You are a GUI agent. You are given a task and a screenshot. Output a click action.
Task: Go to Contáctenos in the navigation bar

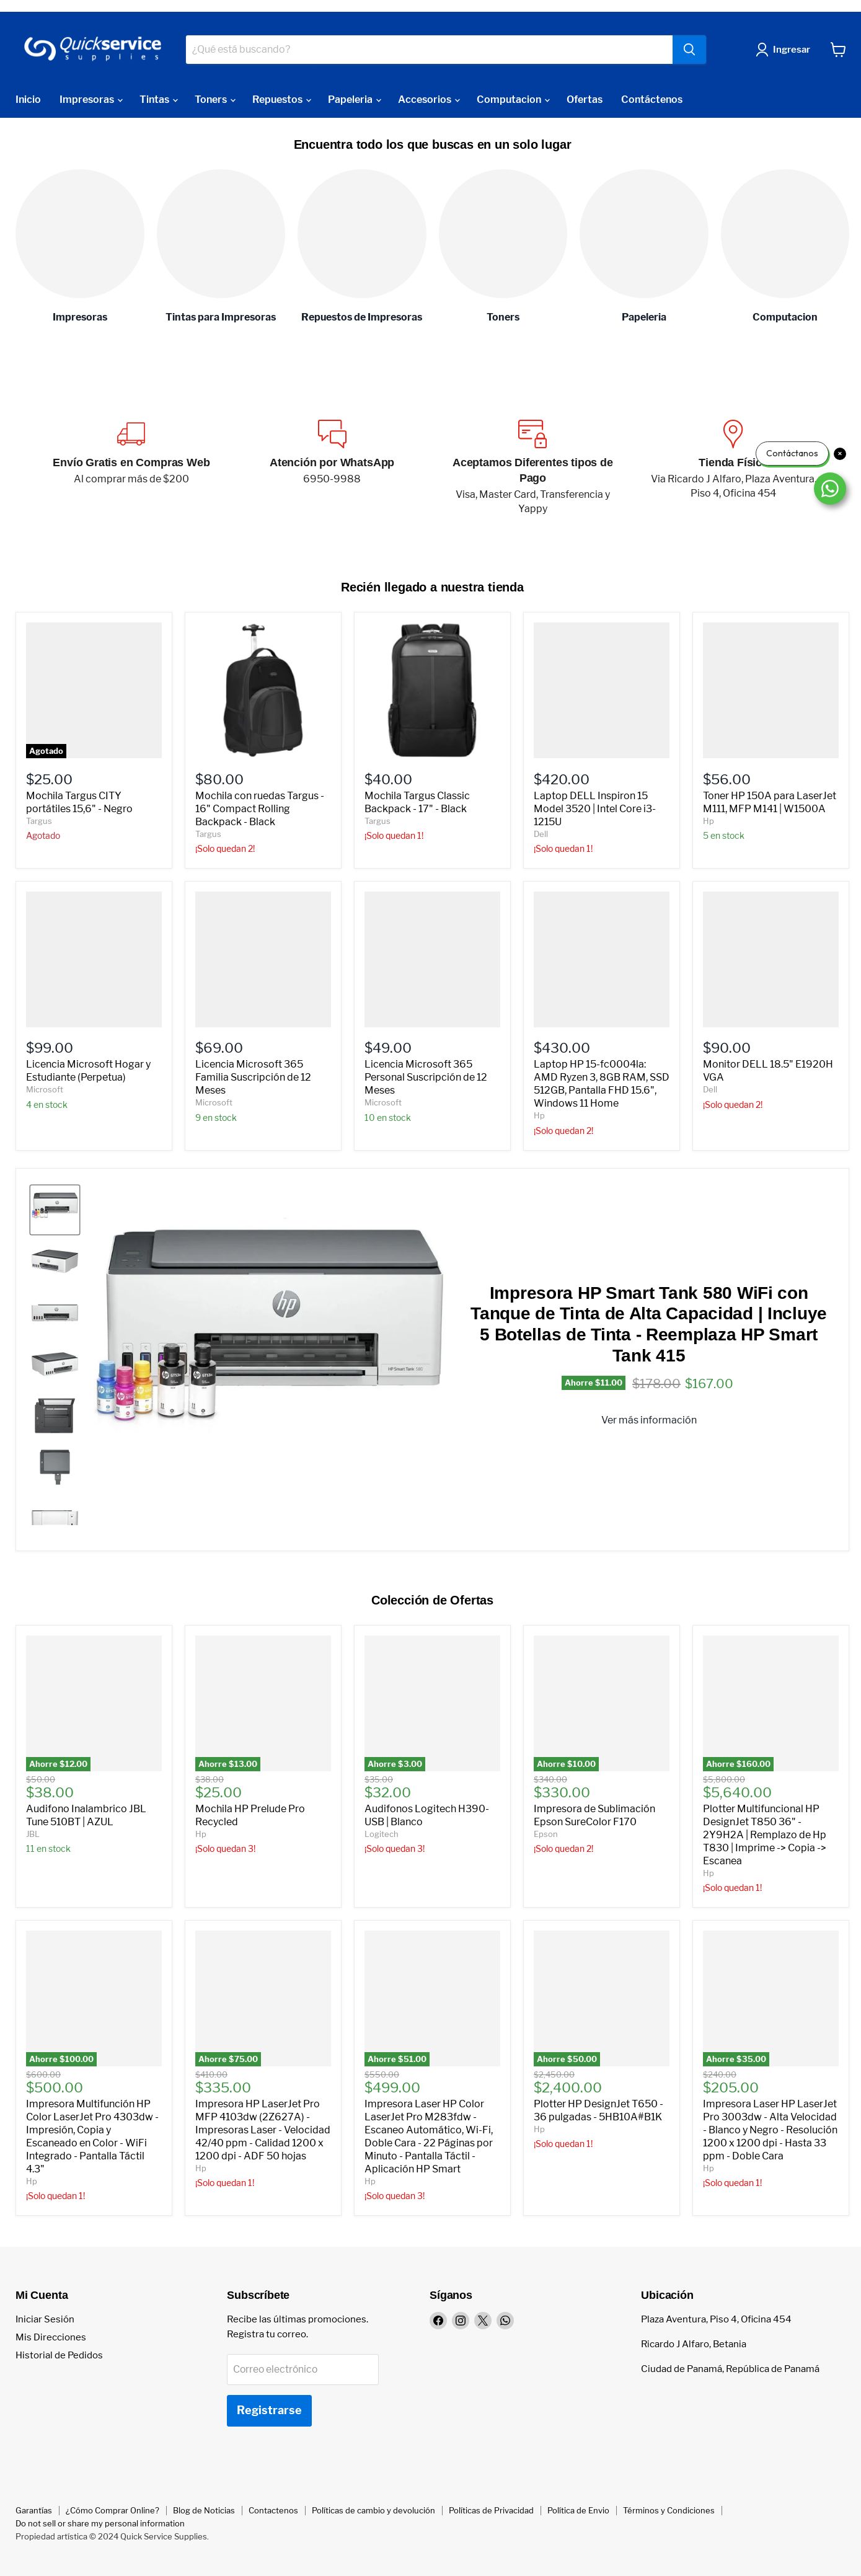pyautogui.click(x=652, y=99)
